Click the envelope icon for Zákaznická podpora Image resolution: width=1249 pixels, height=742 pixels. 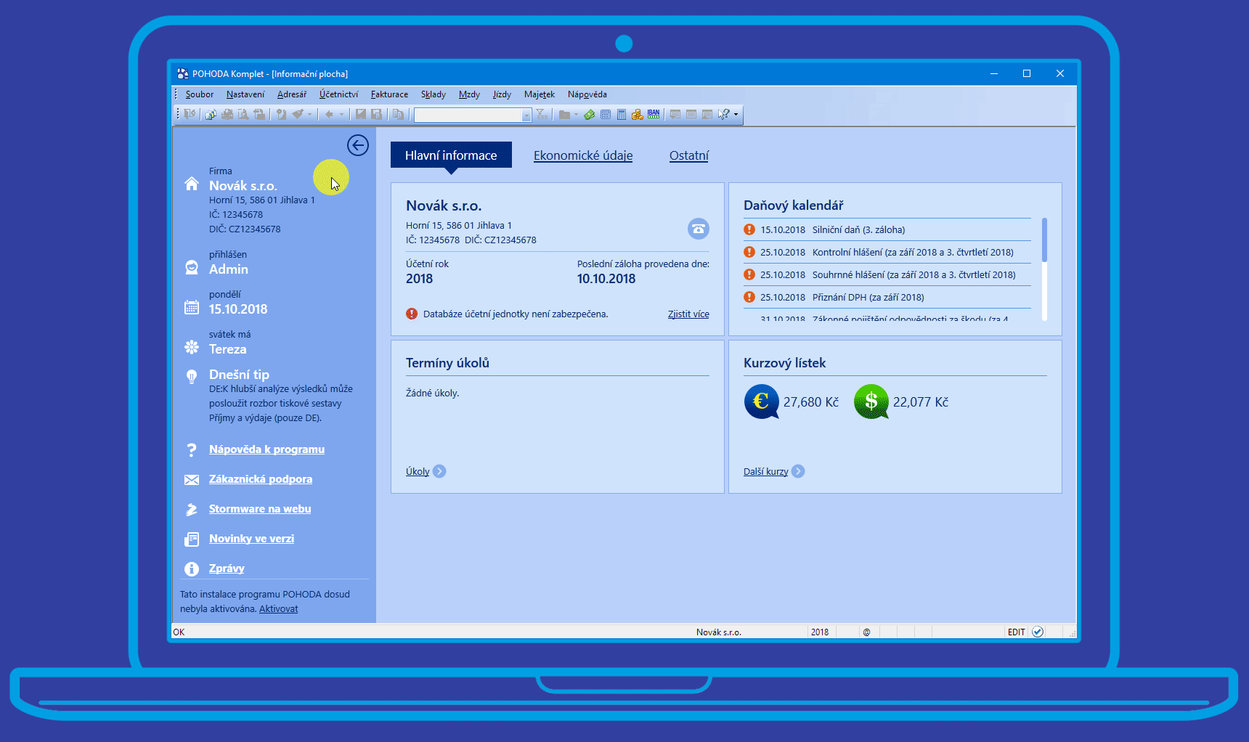pyautogui.click(x=192, y=479)
